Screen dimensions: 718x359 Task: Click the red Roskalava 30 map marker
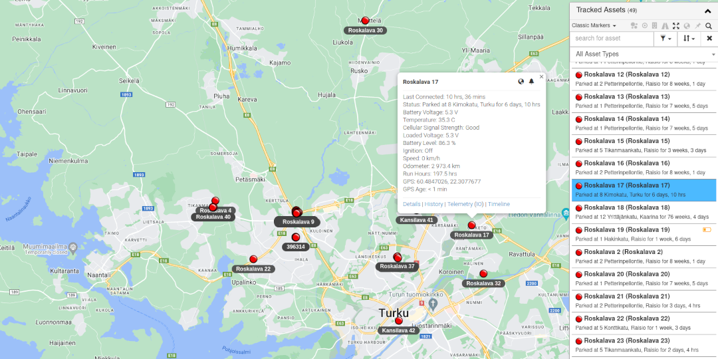click(365, 21)
